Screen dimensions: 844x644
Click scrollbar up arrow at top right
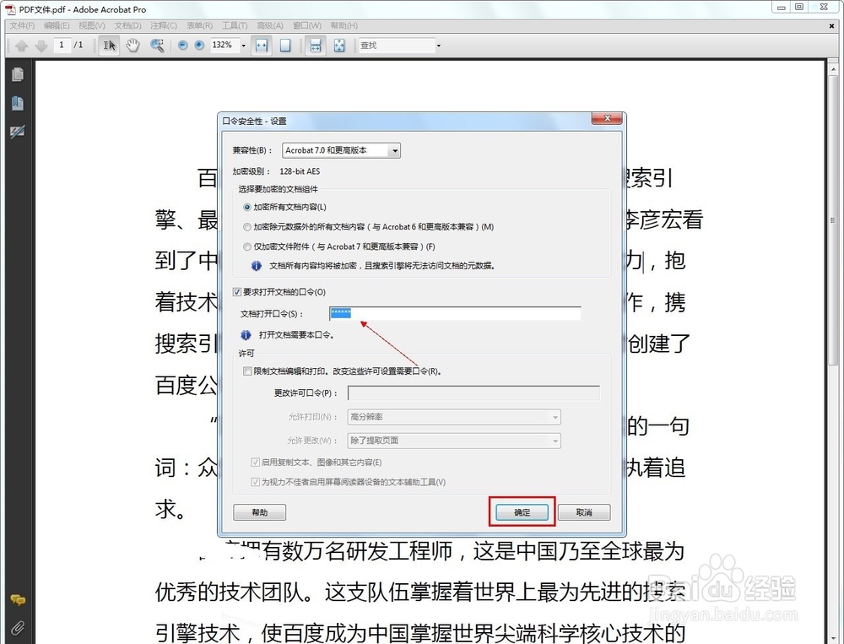pyautogui.click(x=833, y=70)
